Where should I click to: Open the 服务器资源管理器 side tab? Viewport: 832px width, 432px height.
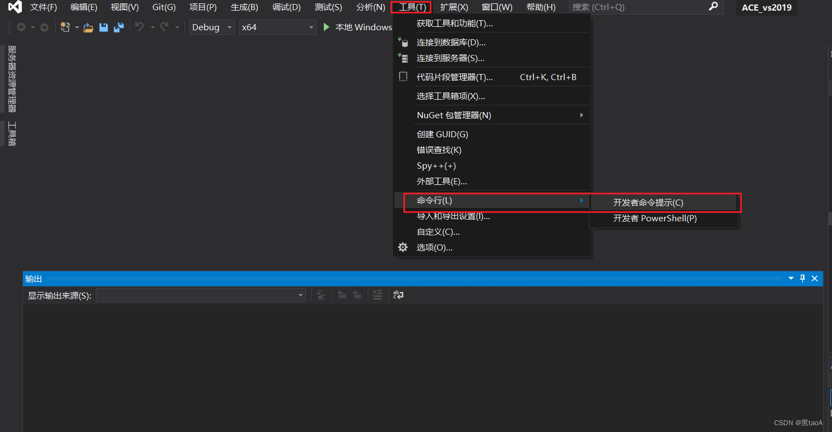(x=11, y=79)
